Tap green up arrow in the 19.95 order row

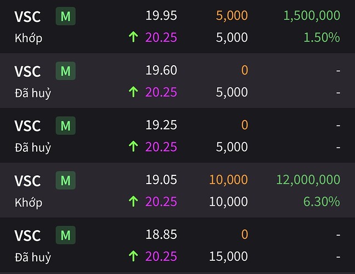133,37
